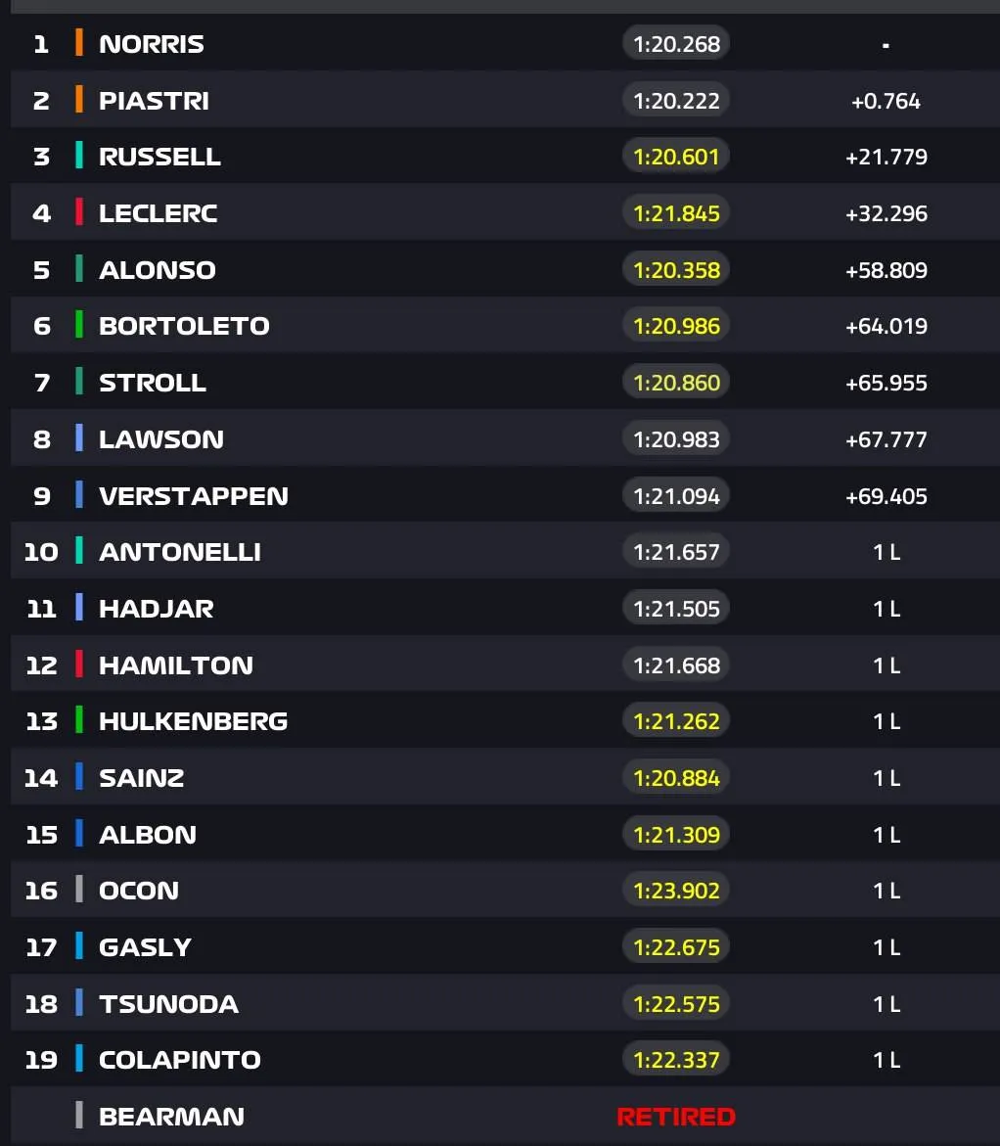Select Antonelli's teal team color bar
Screen dimensions: 1000x1146
(79, 551)
